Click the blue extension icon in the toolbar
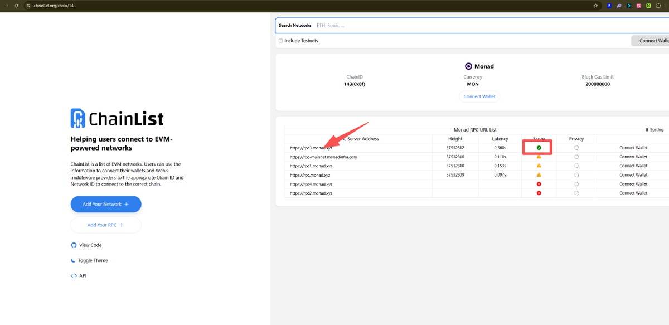The height and width of the screenshot is (325, 669). click(x=609, y=6)
